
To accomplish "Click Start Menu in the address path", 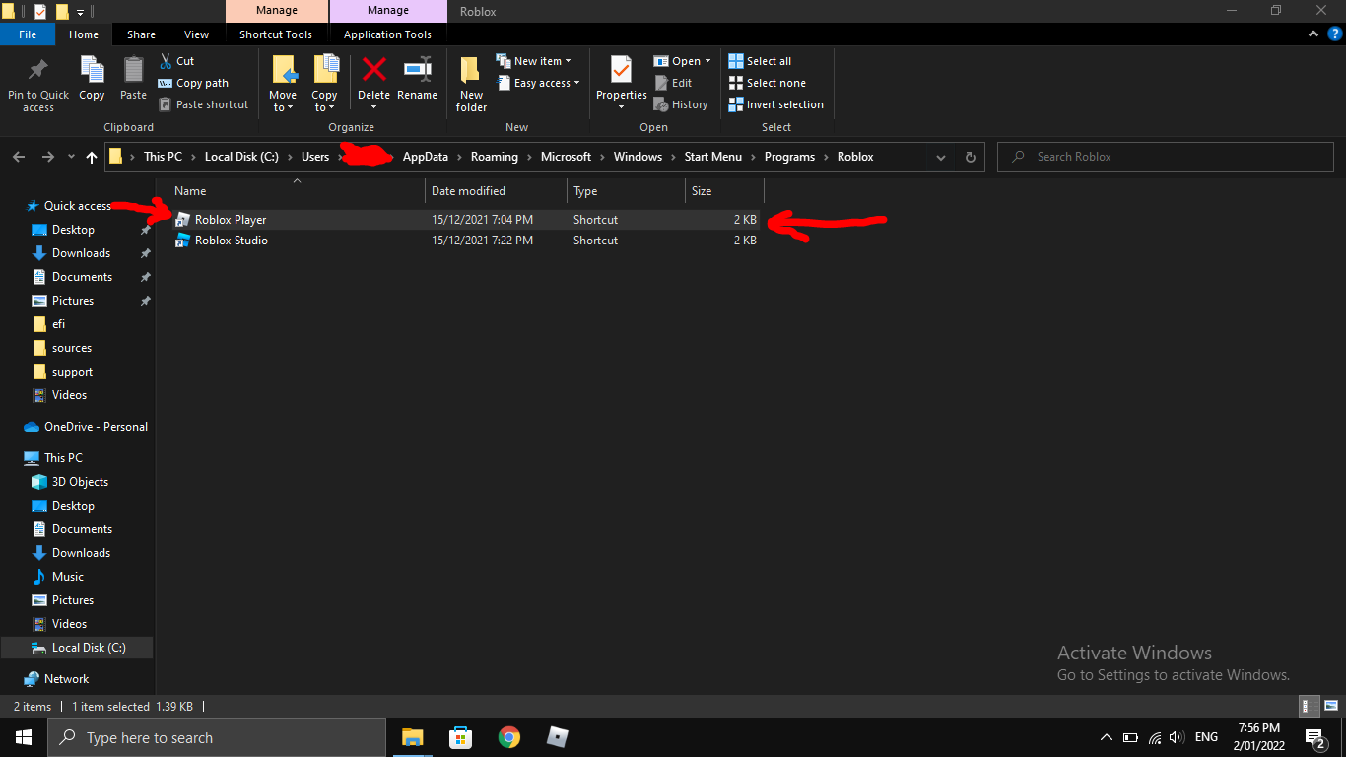I will point(713,157).
